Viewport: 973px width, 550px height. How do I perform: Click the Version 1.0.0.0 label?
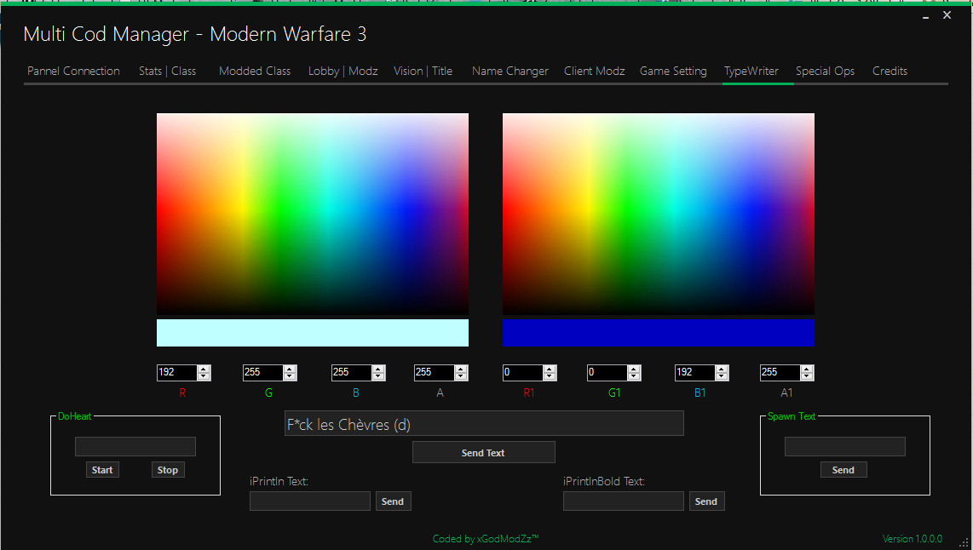[x=913, y=539]
